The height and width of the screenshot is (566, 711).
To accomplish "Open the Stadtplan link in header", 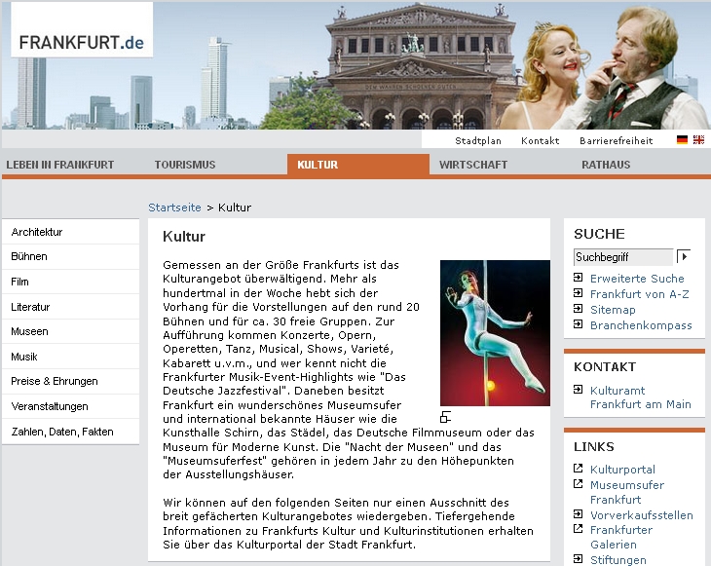I will click(x=478, y=140).
